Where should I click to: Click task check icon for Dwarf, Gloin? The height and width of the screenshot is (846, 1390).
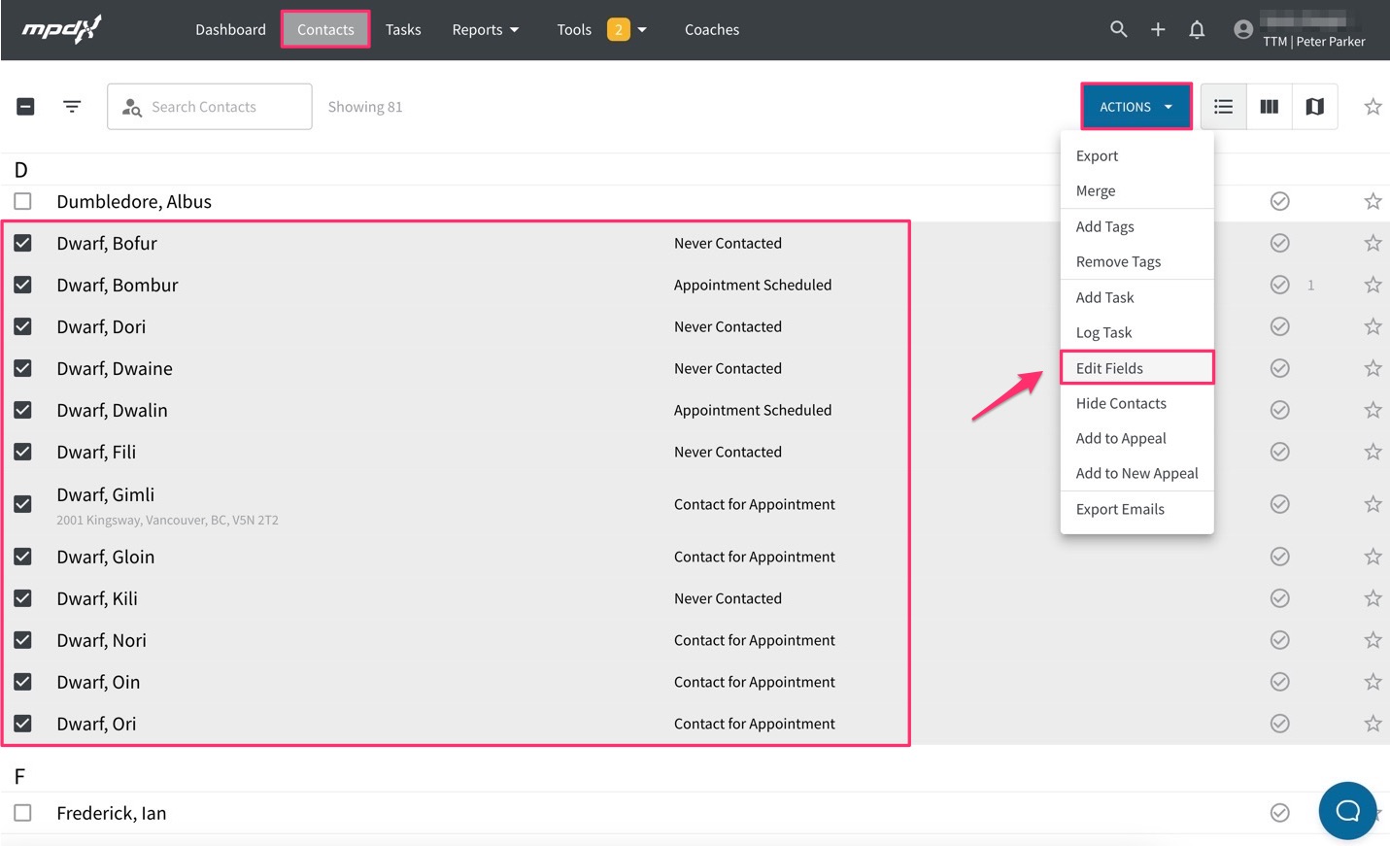coord(1280,557)
